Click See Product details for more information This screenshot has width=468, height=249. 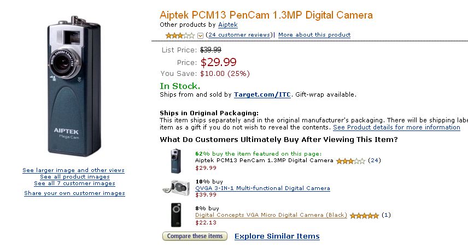tap(396, 127)
